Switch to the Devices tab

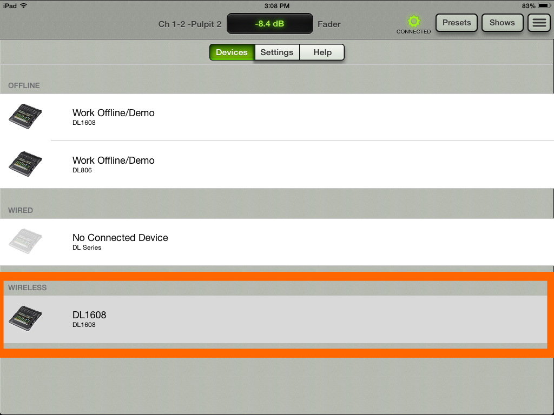232,52
